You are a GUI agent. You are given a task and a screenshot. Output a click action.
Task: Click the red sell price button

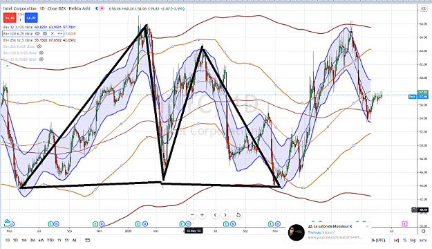click(x=10, y=18)
